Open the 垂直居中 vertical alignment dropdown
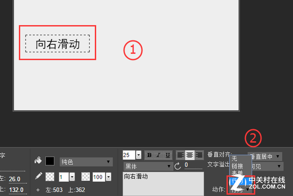Viewport: 293px width, 196px height. (265, 156)
